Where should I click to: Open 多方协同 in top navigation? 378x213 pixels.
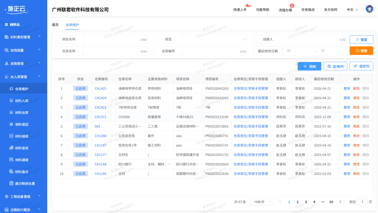pyautogui.click(x=330, y=10)
